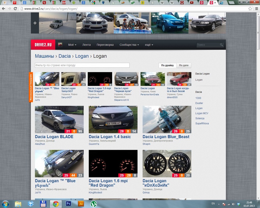
Task: Open the small Persona-NonGrata Dacia Logan thumbnail
Action: click(153, 79)
